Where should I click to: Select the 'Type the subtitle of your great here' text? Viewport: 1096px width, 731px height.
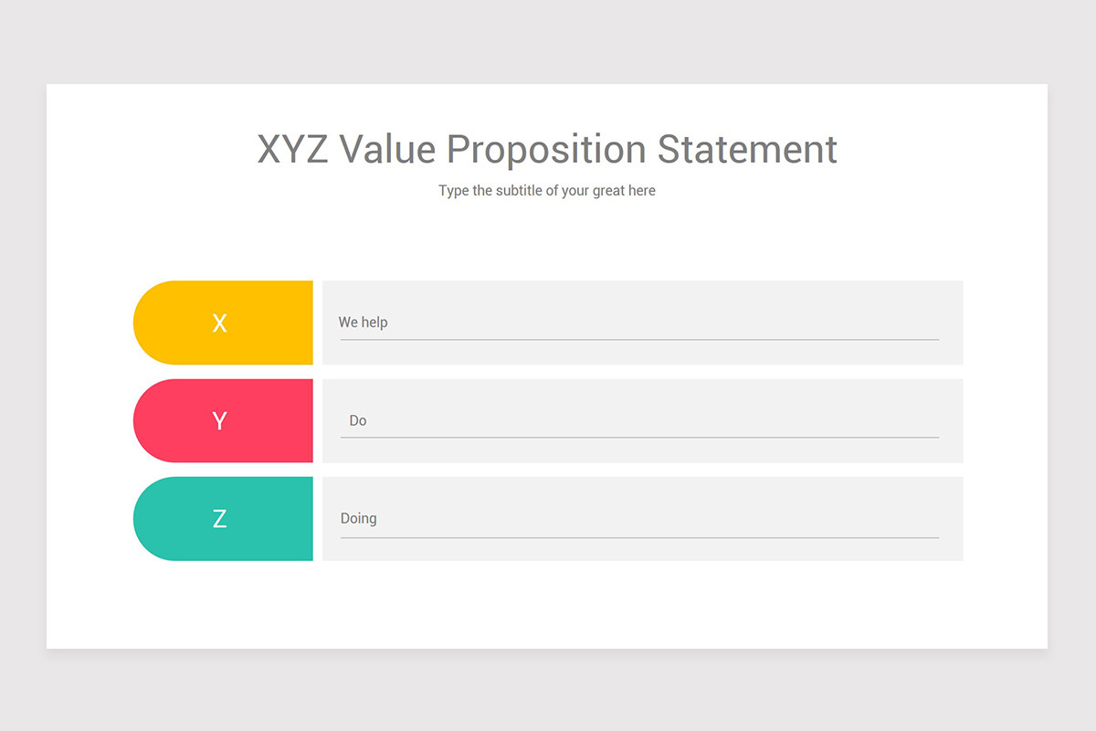click(x=547, y=191)
